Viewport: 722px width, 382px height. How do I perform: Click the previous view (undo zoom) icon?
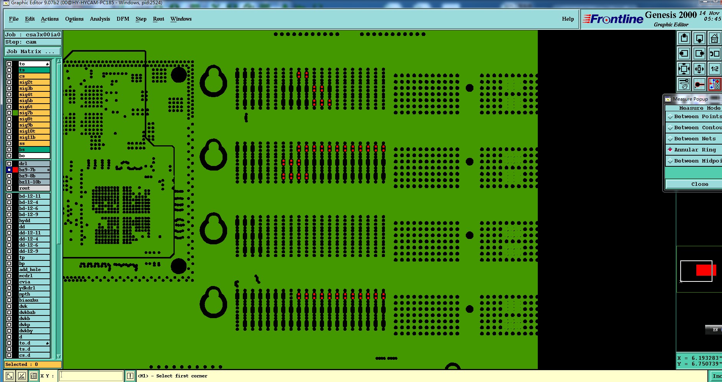click(x=715, y=54)
